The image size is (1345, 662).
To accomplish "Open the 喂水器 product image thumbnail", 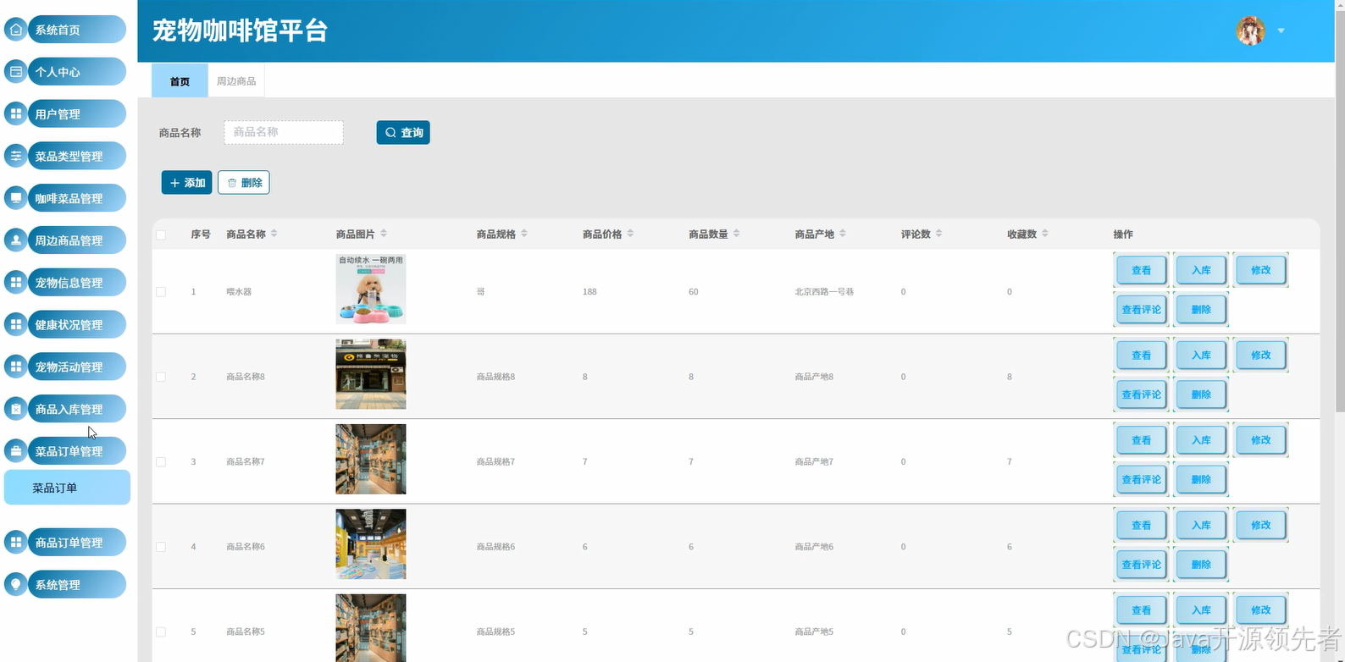I will pyautogui.click(x=371, y=289).
